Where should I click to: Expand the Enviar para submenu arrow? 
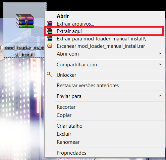(x=160, y=96)
